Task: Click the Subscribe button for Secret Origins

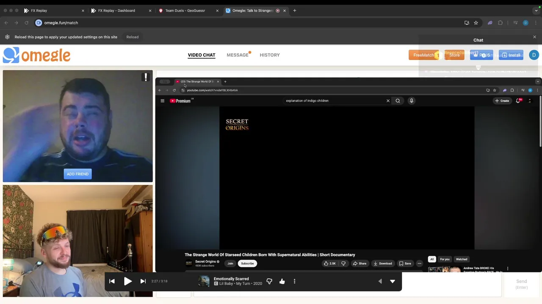Action: (x=247, y=263)
